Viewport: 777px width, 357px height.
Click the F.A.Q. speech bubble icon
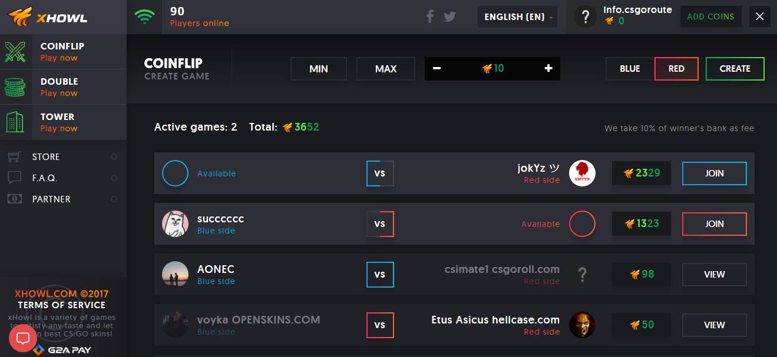[x=15, y=178]
